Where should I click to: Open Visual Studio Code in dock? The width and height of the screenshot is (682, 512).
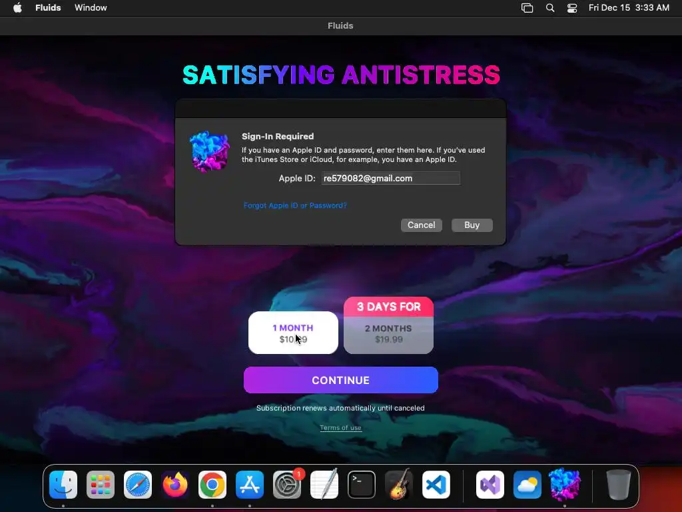436,484
